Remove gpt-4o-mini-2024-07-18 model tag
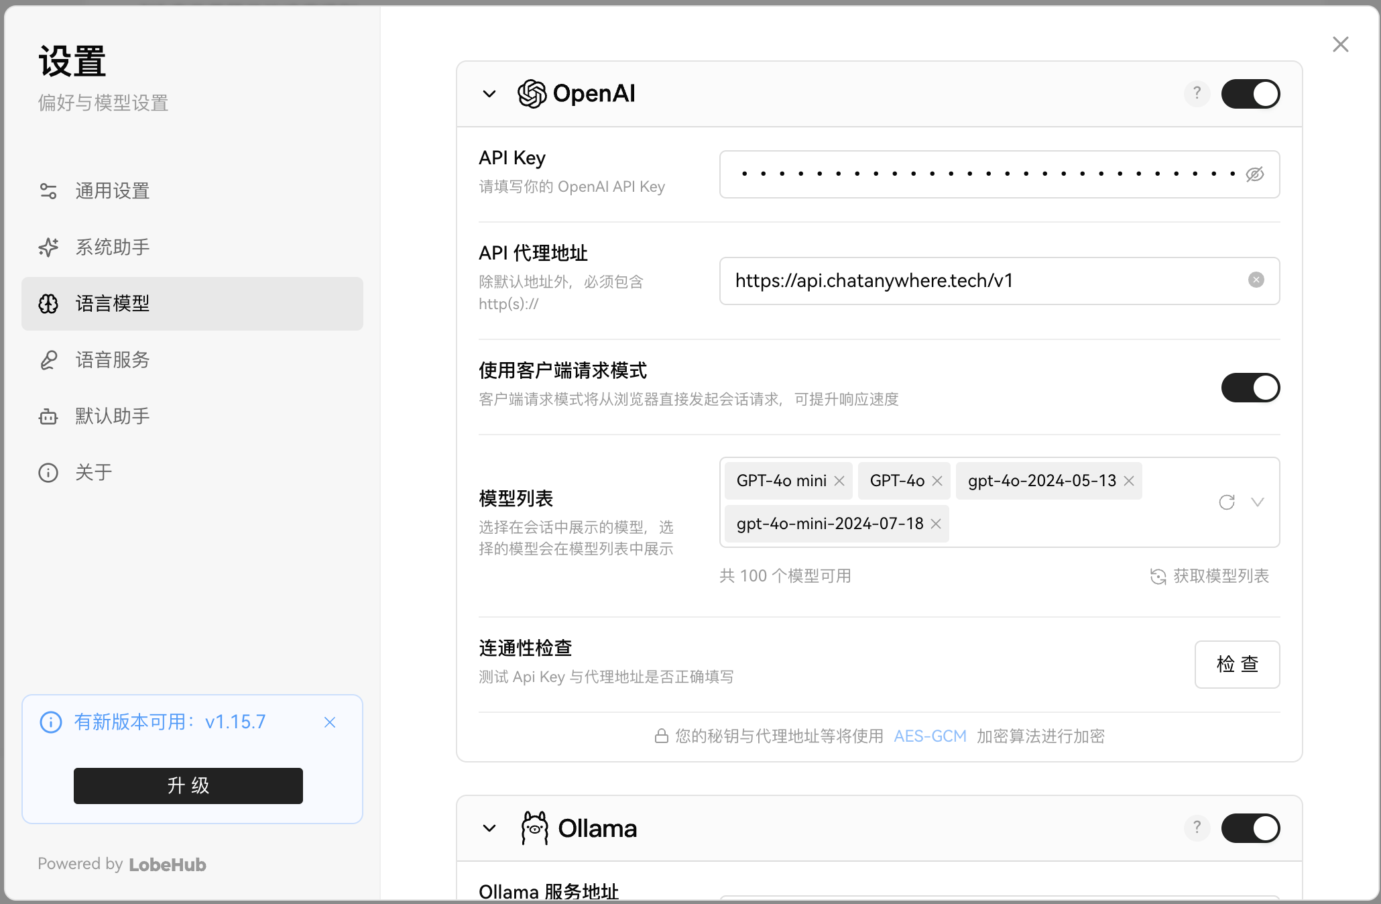This screenshot has width=1381, height=904. [x=936, y=524]
